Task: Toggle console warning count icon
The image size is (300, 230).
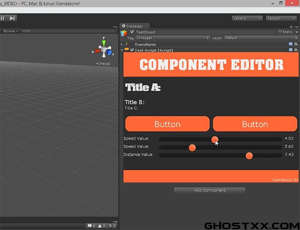Action: 102,225
